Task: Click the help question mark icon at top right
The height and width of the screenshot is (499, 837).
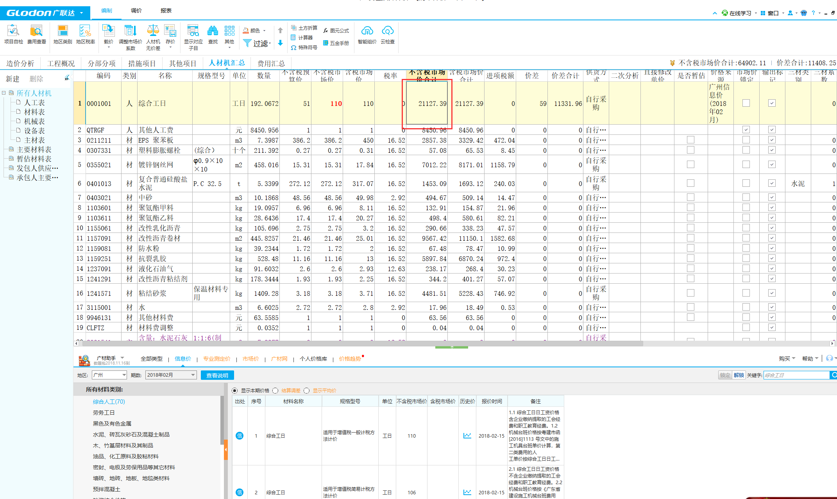Action: (x=813, y=13)
